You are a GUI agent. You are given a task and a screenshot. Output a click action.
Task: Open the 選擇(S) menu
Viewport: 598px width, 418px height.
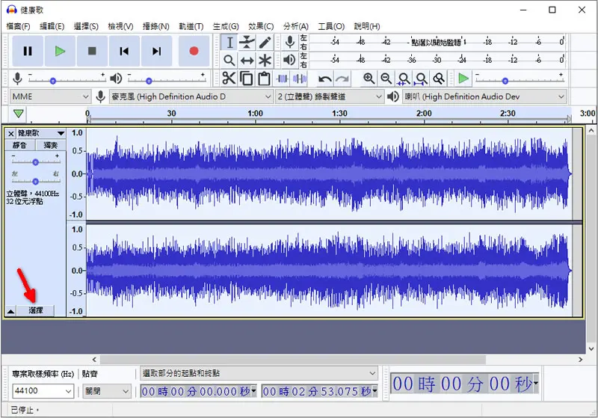86,26
